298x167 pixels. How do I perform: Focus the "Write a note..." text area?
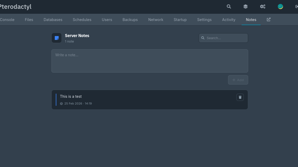point(150,61)
